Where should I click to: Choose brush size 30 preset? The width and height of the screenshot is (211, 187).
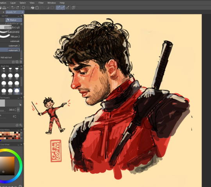coord(4,77)
